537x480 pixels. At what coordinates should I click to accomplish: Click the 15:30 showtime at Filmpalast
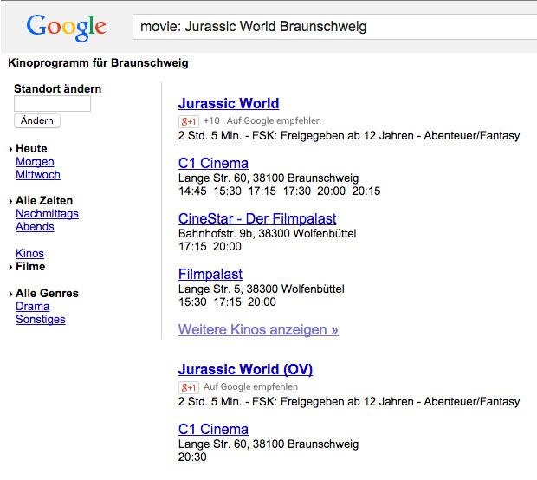192,302
